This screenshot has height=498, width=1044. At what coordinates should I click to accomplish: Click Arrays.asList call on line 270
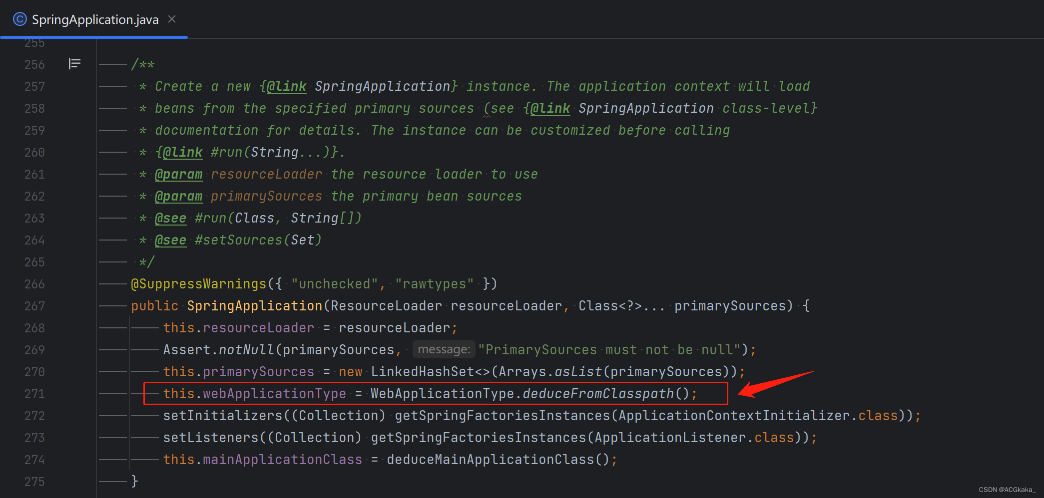coord(550,372)
